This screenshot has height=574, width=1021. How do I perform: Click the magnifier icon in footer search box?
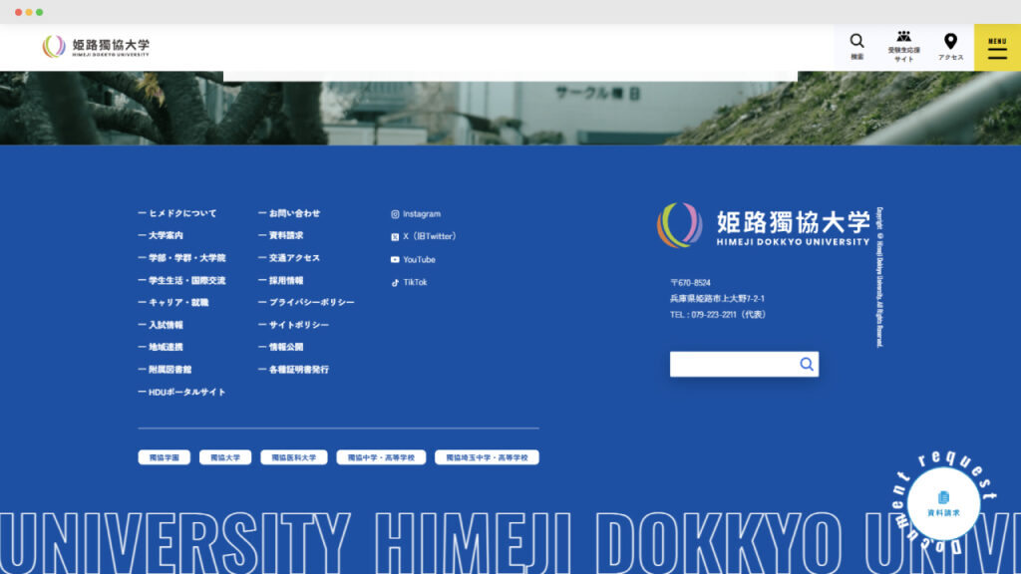point(806,365)
